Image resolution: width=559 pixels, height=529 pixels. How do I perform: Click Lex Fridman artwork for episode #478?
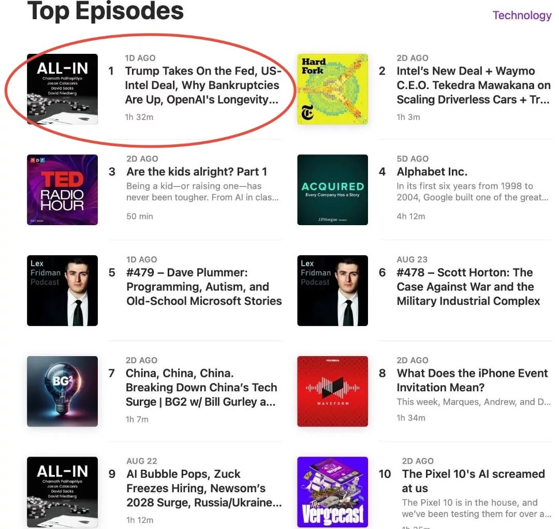333,290
